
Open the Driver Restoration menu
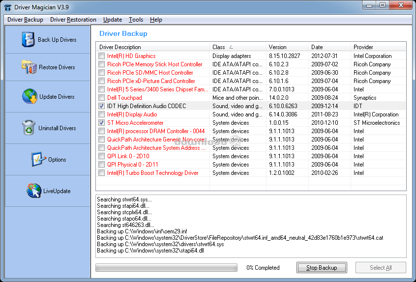click(x=73, y=20)
